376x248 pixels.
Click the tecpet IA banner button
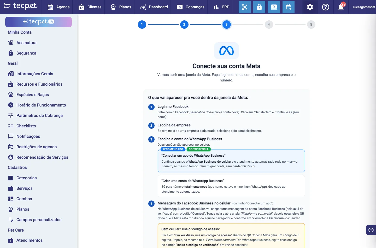(38, 22)
